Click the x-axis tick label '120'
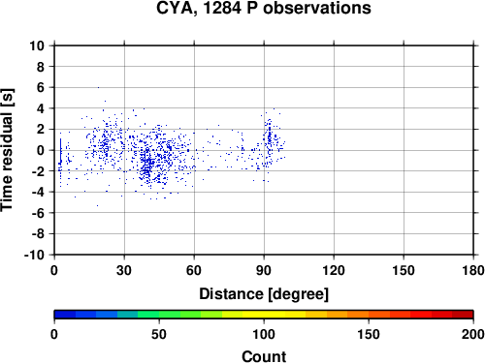Image resolution: width=485 pixels, height=363 pixels. point(334,270)
